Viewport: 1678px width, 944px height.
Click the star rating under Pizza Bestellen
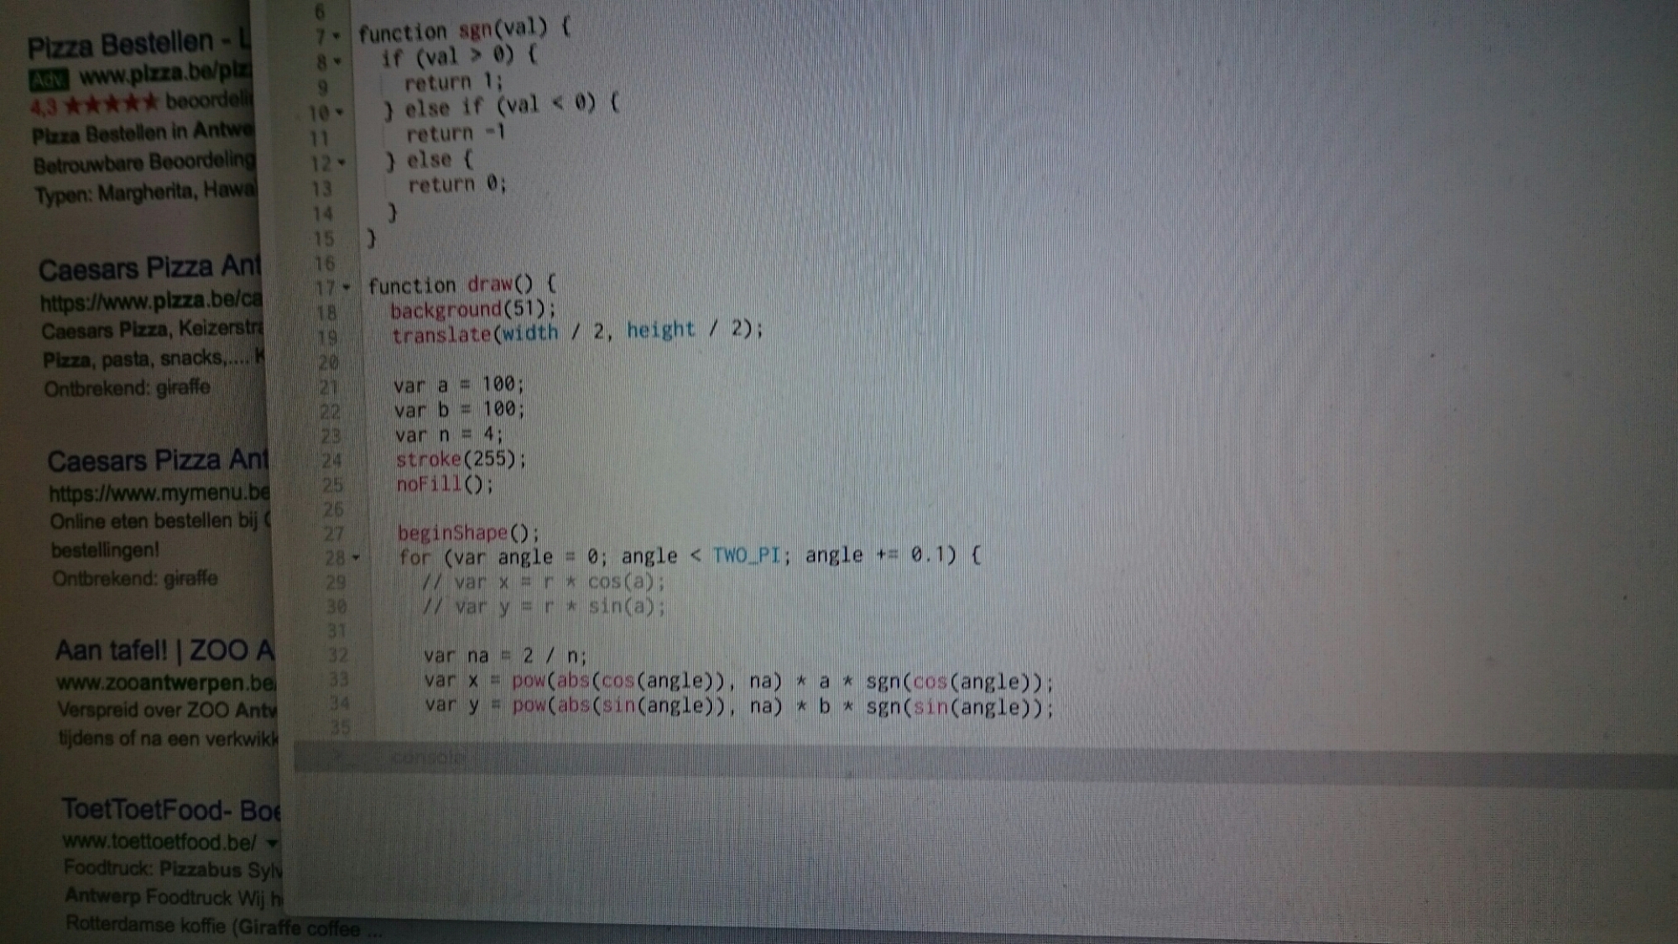coord(111,105)
